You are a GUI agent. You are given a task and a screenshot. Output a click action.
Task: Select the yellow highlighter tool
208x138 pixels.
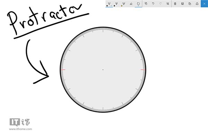pos(124,4)
